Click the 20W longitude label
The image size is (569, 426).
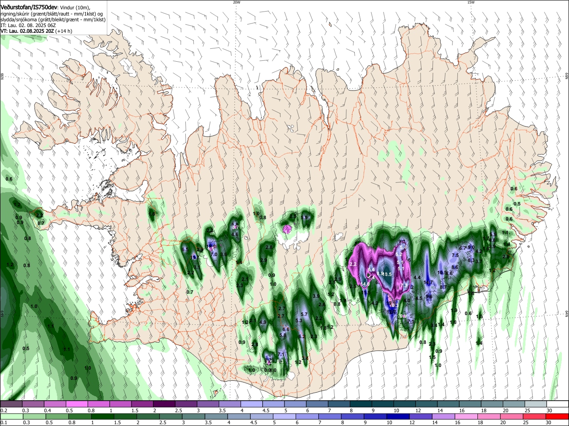click(236, 2)
